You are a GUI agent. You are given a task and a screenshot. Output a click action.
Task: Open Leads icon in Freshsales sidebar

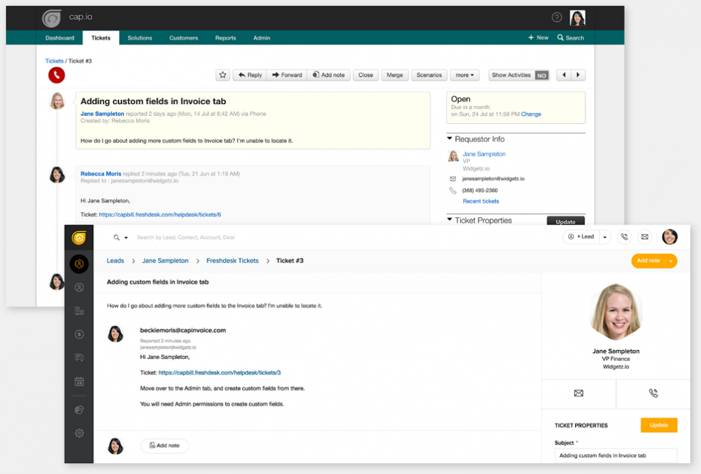pos(79,264)
